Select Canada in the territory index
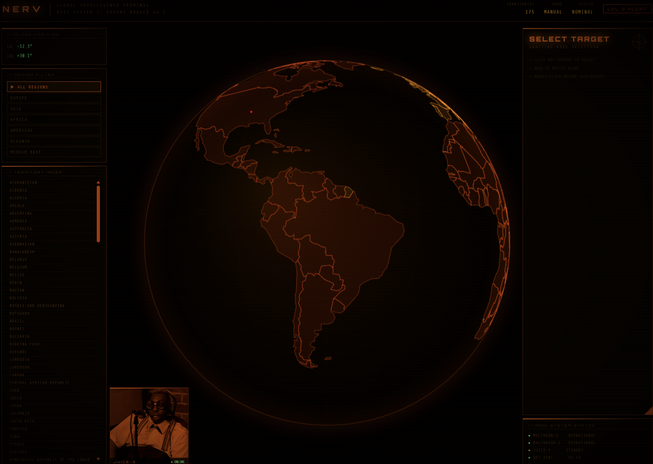Image resolution: width=653 pixels, height=464 pixels. click(51, 375)
